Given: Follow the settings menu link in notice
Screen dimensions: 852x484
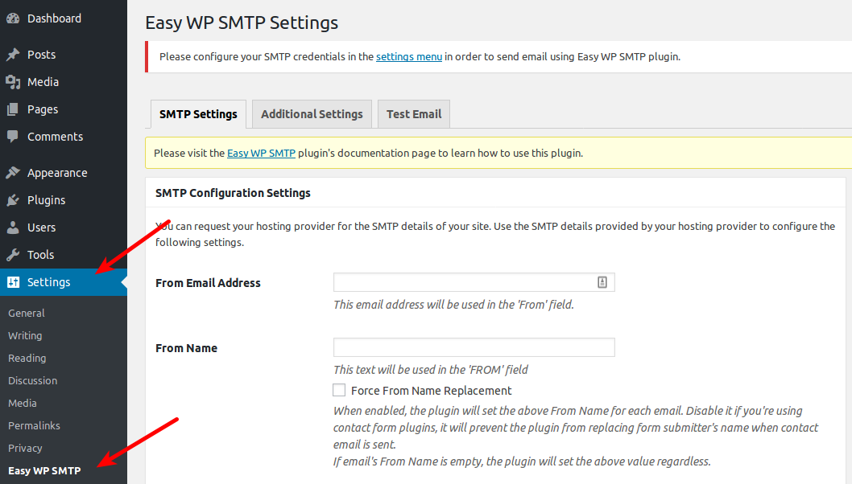Looking at the screenshot, I should coord(408,56).
